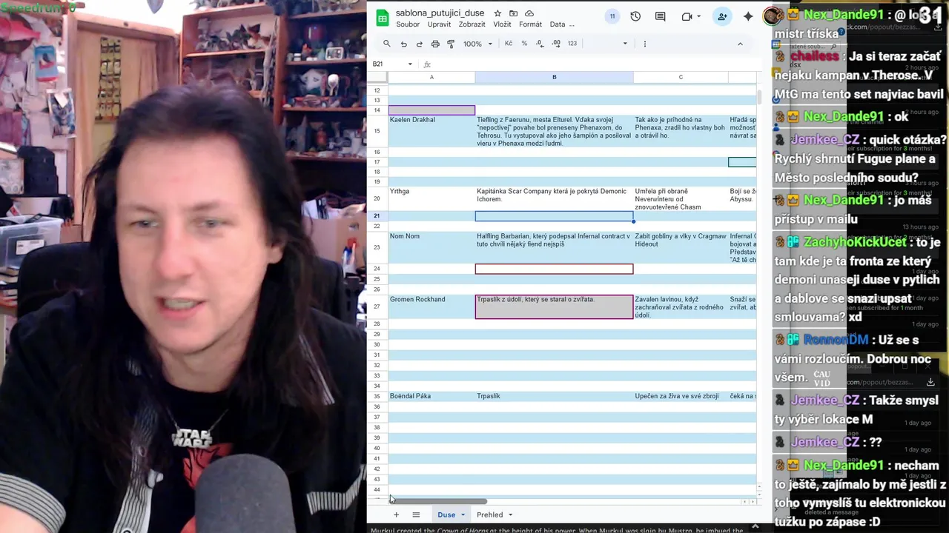Image resolution: width=949 pixels, height=533 pixels.
Task: Click the Google account avatar
Action: click(772, 16)
